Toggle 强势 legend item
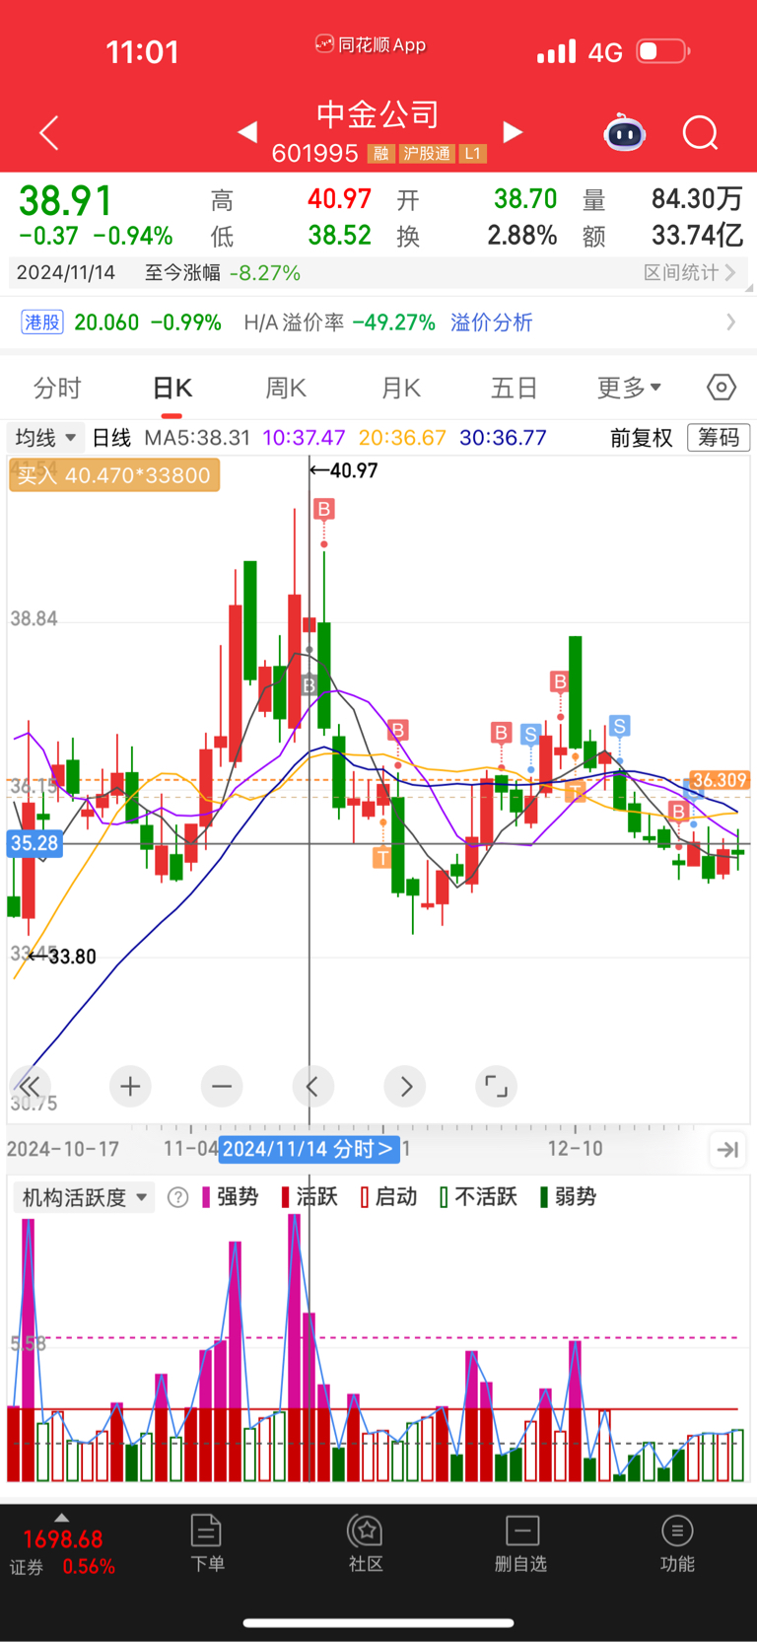Image resolution: width=757 pixels, height=1642 pixels. click(230, 1197)
